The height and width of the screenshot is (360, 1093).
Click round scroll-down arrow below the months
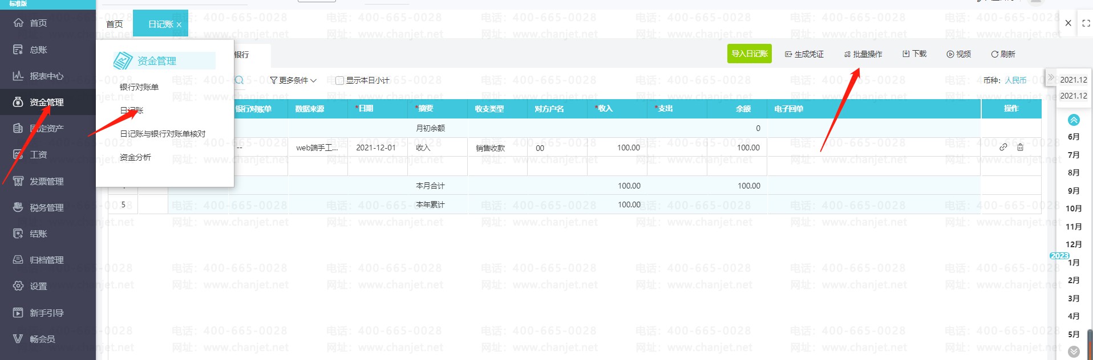pyautogui.click(x=1073, y=351)
